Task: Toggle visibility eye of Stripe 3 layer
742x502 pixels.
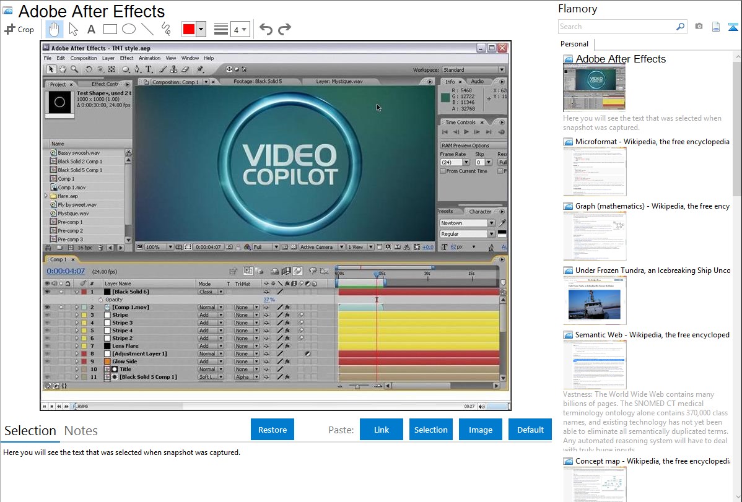Action: [x=47, y=322]
